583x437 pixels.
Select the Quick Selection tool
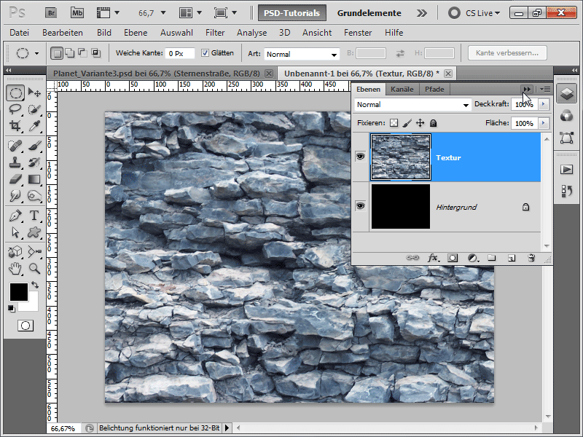[34, 109]
